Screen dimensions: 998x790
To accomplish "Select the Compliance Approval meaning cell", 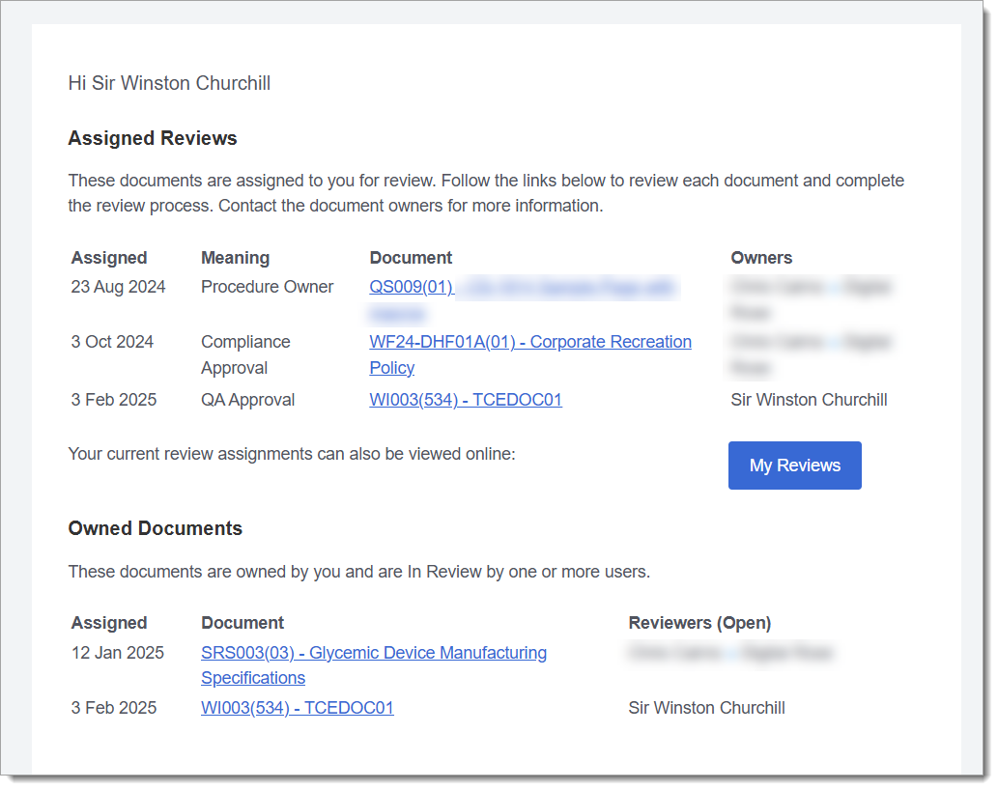I will [x=245, y=354].
